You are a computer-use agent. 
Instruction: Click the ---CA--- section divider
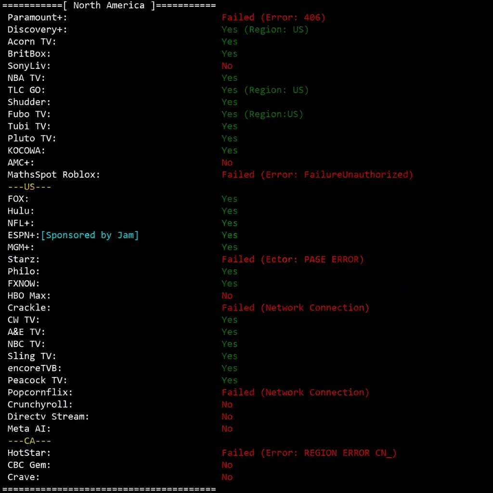click(29, 441)
